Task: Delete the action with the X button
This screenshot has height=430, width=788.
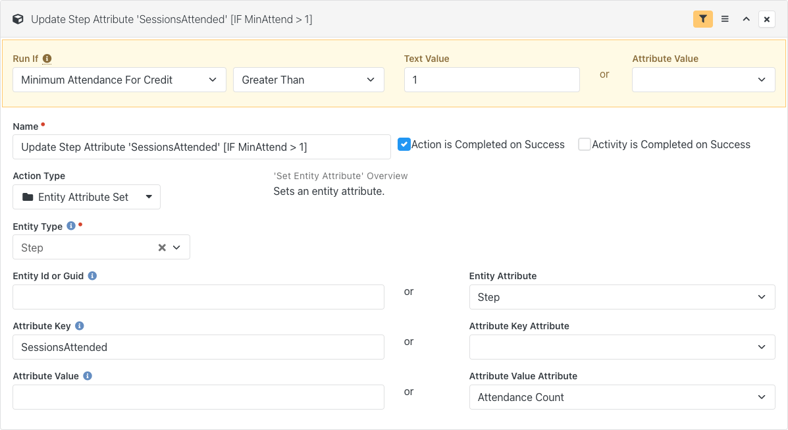Action: 767,19
